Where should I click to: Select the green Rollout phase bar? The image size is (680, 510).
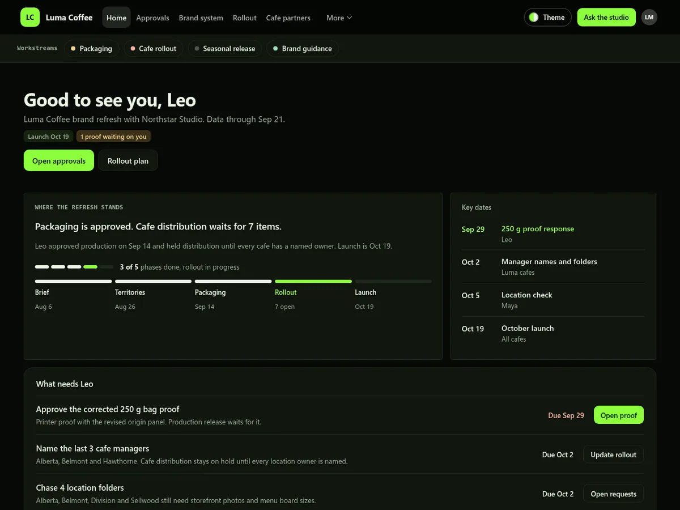(x=313, y=281)
